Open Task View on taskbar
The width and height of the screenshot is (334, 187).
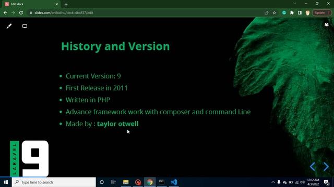[x=113, y=182]
